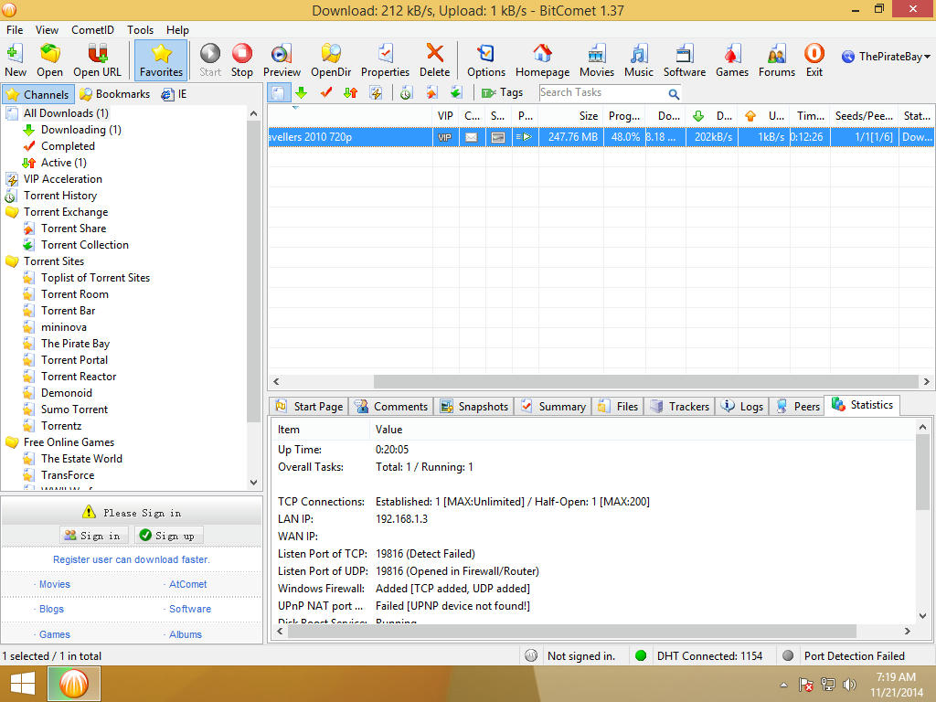Open the Tools menu

coord(140,30)
